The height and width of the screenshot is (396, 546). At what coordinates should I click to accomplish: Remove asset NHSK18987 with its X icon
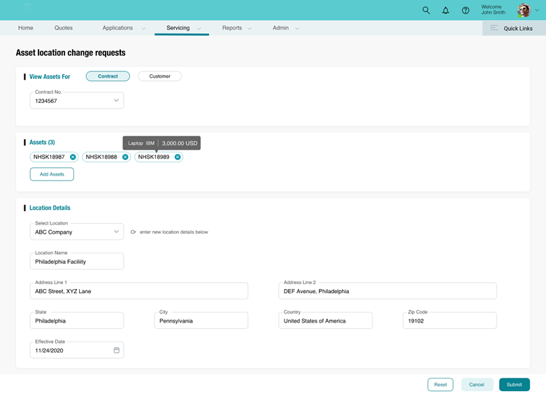73,157
